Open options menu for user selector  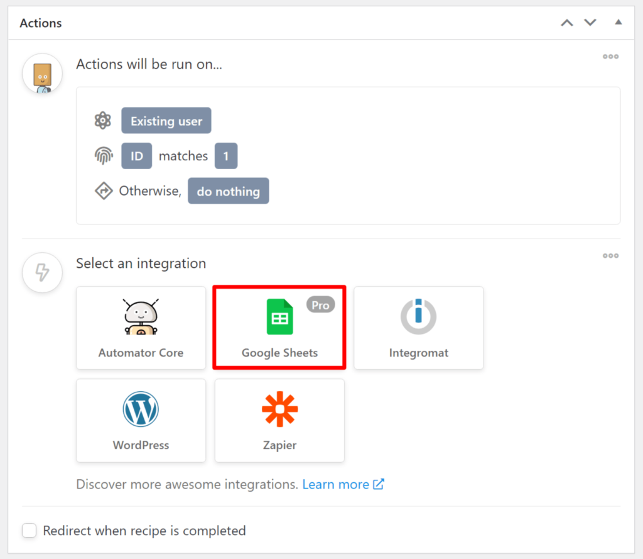[x=610, y=57]
